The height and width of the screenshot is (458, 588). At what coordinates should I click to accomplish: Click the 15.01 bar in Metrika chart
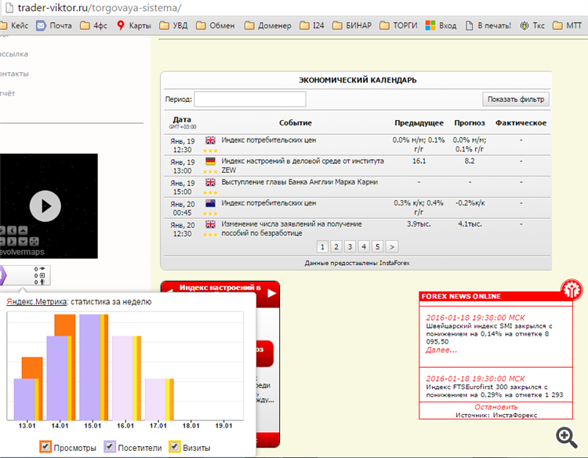[94, 367]
